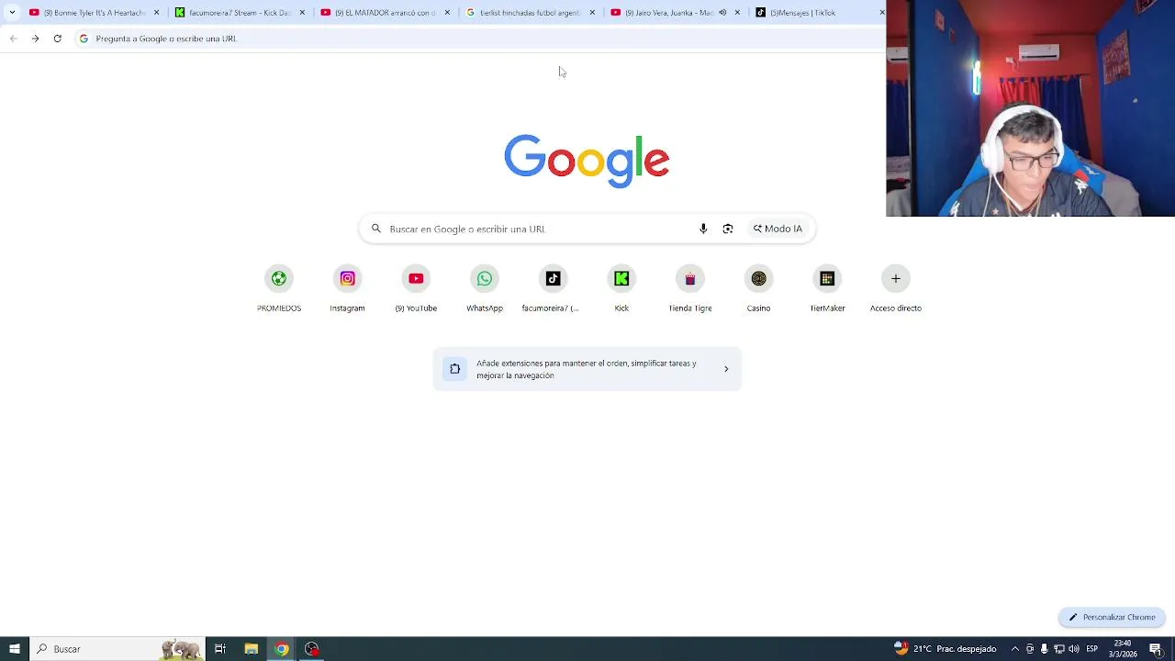The height and width of the screenshot is (661, 1175).
Task: Click the Chrome icon in the taskbar
Action: [x=282, y=649]
